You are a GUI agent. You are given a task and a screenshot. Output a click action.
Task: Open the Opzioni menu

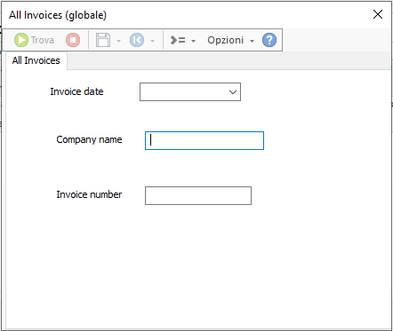click(x=226, y=40)
